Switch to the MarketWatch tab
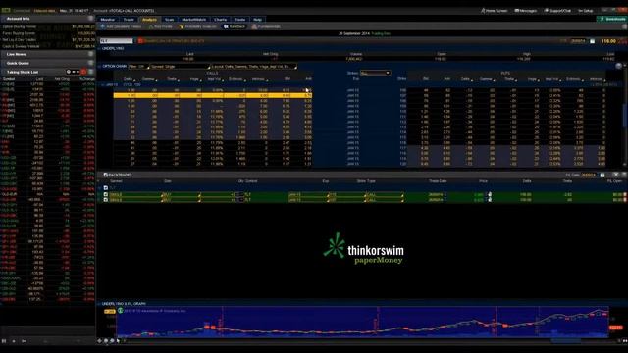The width and height of the screenshot is (628, 353). (x=194, y=20)
